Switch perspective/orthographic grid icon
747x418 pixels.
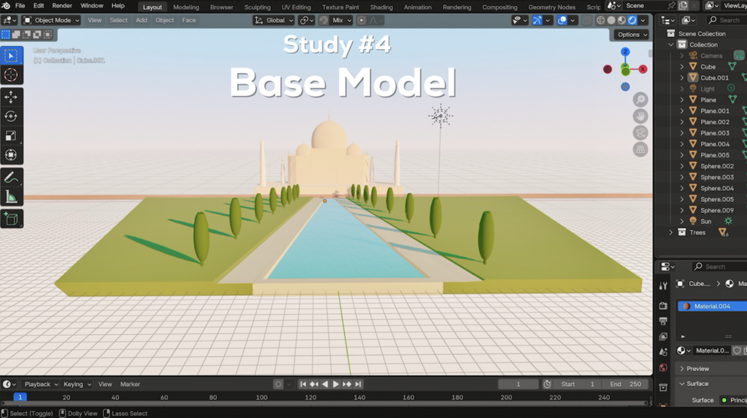(x=640, y=149)
